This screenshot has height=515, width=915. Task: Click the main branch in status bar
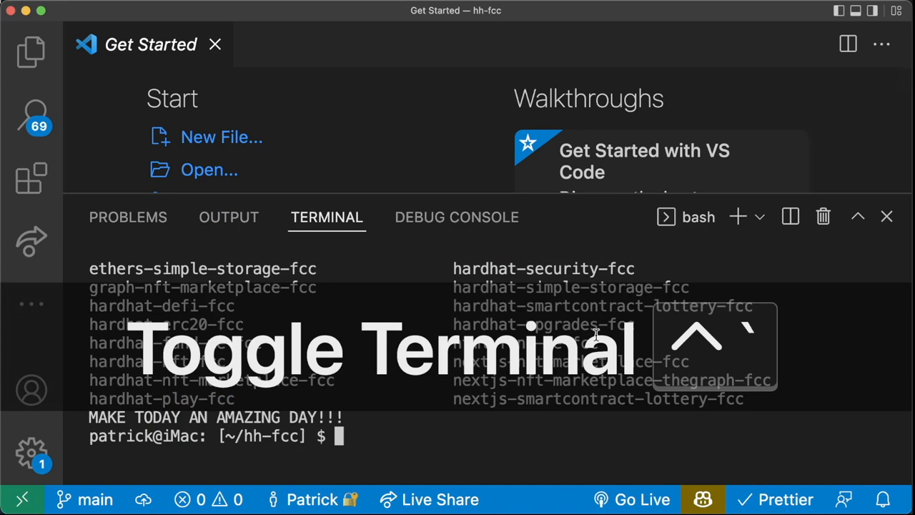(85, 499)
